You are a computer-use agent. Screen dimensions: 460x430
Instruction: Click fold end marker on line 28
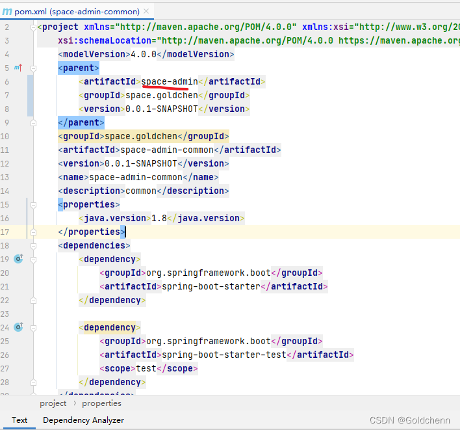point(33,383)
